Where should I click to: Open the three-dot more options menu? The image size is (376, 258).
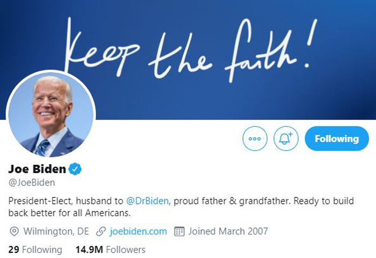coord(255,139)
